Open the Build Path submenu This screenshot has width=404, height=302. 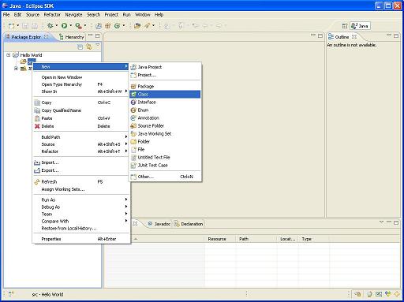pos(81,137)
